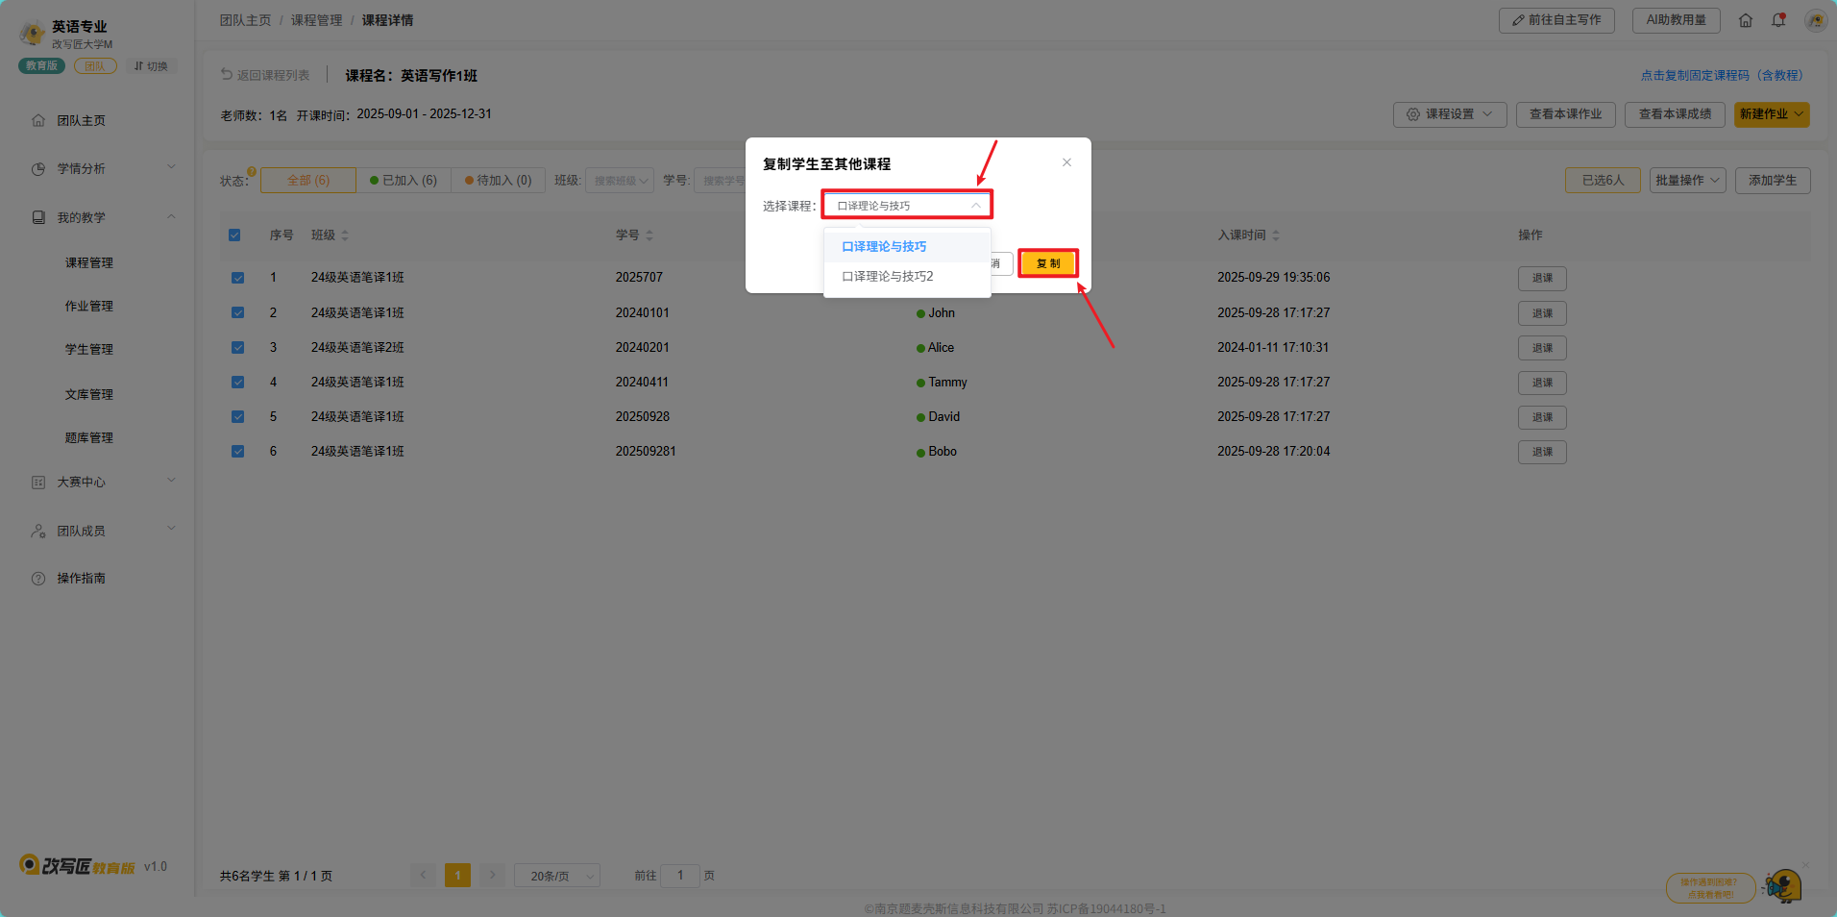Click the 团队主页 sidebar home icon
The width and height of the screenshot is (1837, 917).
(x=38, y=120)
